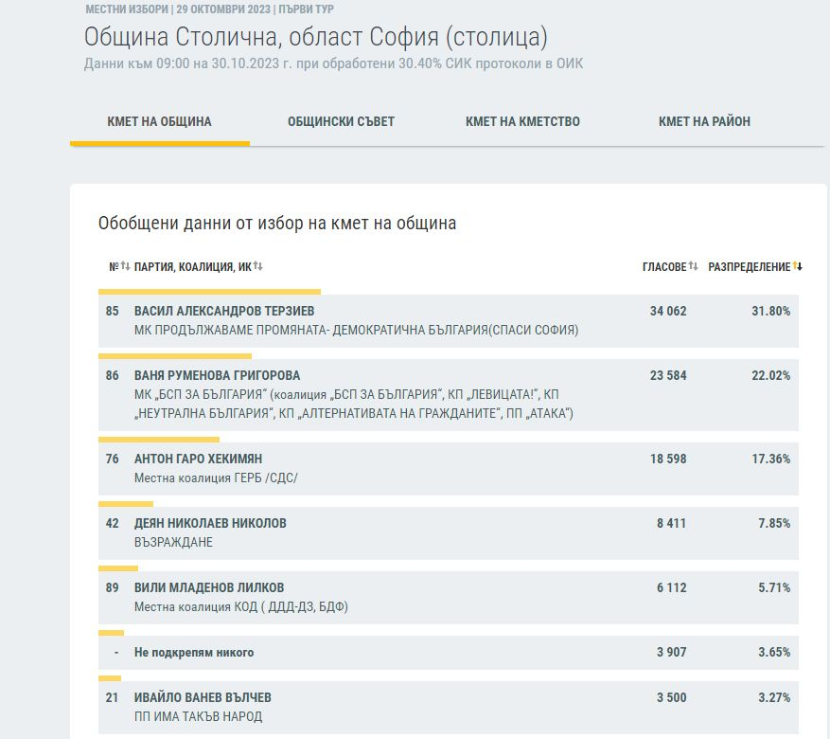Click ballot number 85
The width and height of the screenshot is (830, 739).
click(113, 311)
